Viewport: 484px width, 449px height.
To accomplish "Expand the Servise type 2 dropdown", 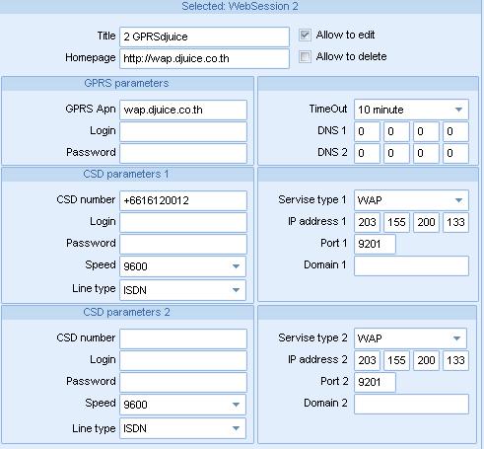I will pyautogui.click(x=410, y=338).
